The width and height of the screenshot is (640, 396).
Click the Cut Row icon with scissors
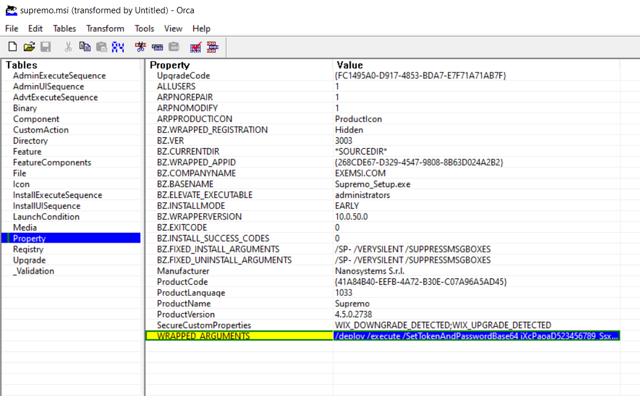point(141,47)
